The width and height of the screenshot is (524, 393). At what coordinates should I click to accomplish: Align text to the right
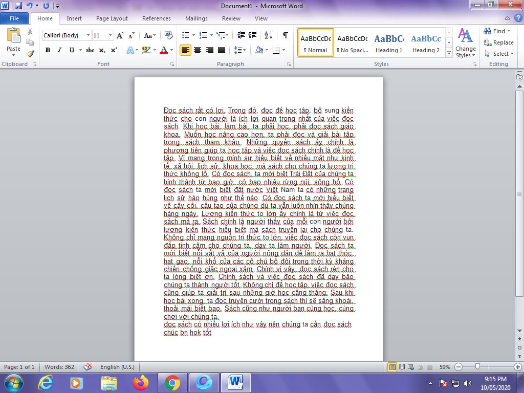tap(209, 50)
